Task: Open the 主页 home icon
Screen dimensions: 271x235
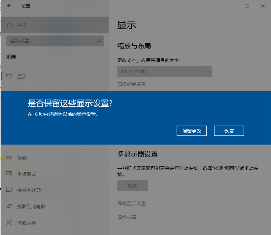Action: [9, 25]
